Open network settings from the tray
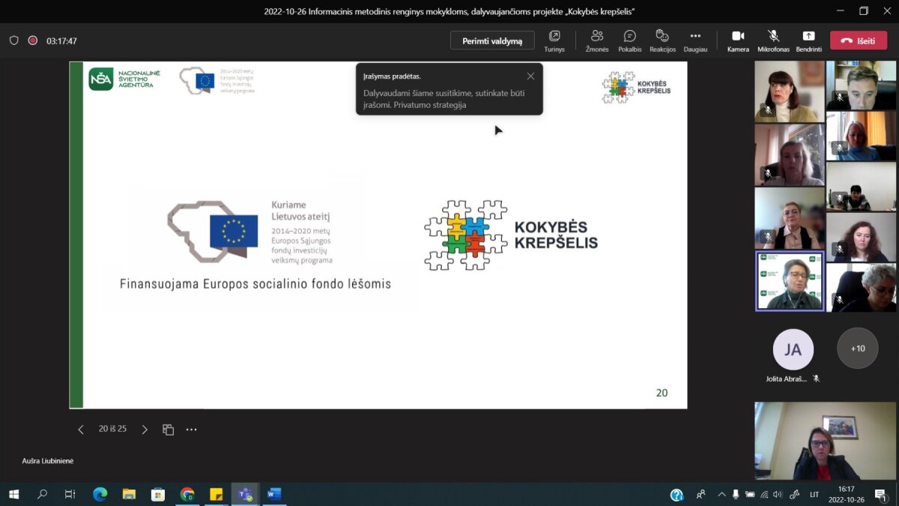This screenshot has width=899, height=506. [x=764, y=495]
